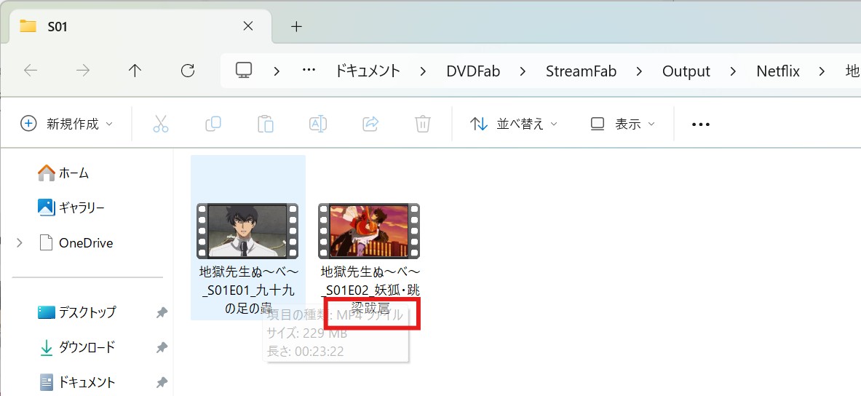The image size is (861, 396).
Task: Pin toggle next to ドキュメント in sidebar
Action: (x=162, y=382)
